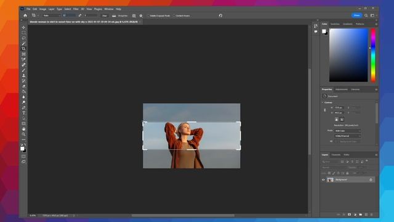This screenshot has width=394, height=222.
Task: Switch to the Swatches tab
Action: (335, 24)
